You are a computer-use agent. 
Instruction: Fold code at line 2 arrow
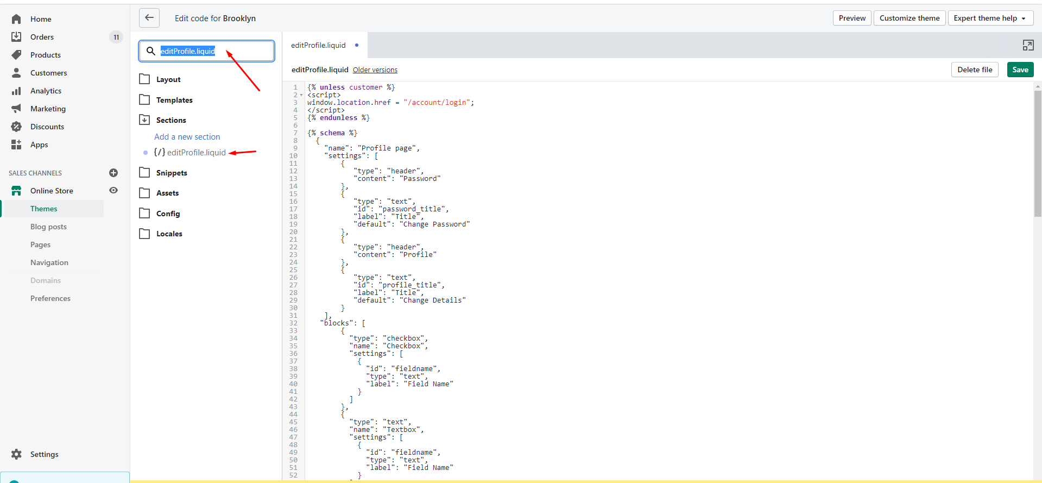(301, 95)
